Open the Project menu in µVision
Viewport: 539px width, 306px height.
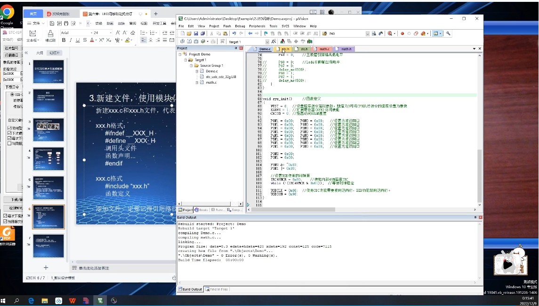click(214, 26)
